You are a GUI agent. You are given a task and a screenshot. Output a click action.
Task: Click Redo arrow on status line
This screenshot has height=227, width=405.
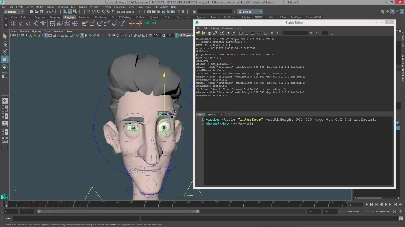[51, 12]
